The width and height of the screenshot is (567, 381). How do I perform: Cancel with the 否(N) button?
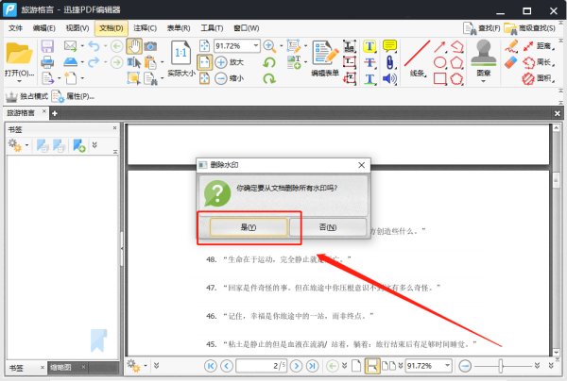(328, 227)
